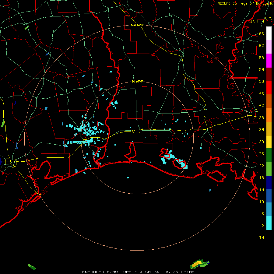This screenshot has width=274, height=274.
Task: Click the legend value "14"
Action: pos(262,190)
